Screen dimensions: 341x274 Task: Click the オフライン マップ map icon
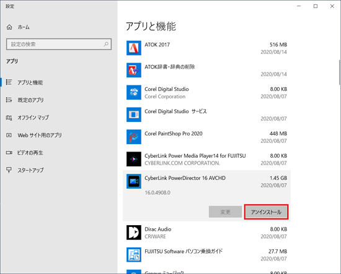tap(9, 118)
